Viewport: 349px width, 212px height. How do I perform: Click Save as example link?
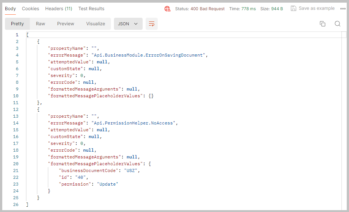[316, 8]
